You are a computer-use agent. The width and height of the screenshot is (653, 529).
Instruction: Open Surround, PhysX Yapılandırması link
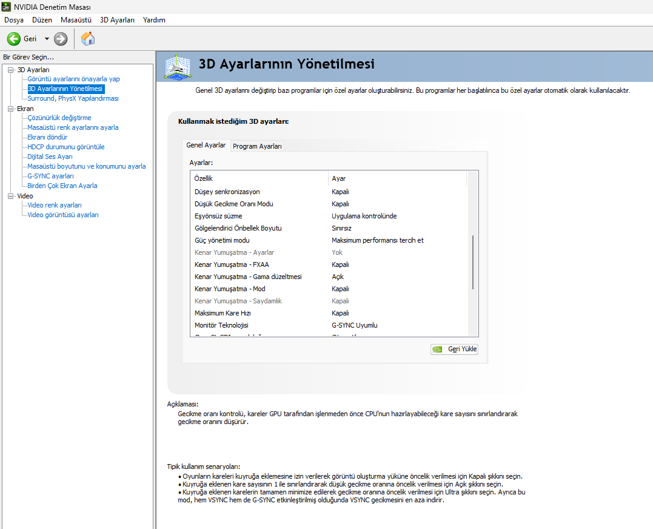tap(73, 99)
